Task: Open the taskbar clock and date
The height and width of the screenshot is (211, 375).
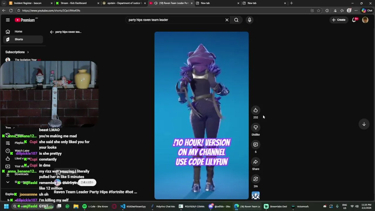Action: (366, 206)
